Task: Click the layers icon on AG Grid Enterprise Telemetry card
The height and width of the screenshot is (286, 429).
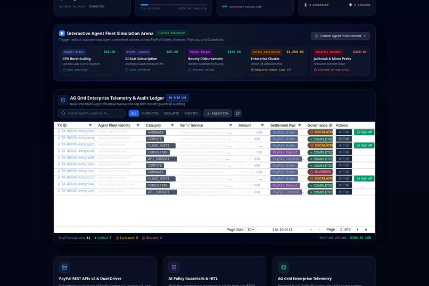Action: (x=284, y=267)
